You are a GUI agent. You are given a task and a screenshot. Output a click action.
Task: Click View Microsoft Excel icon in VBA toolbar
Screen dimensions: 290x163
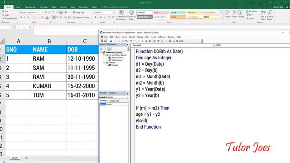pos(102,41)
